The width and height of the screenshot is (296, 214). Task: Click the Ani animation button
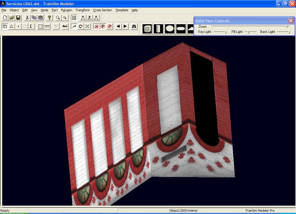pos(65,26)
